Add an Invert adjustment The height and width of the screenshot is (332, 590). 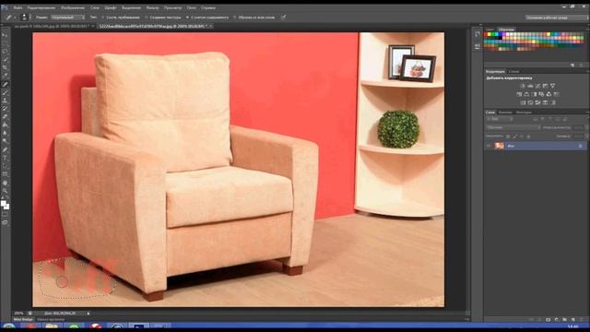coord(523,102)
